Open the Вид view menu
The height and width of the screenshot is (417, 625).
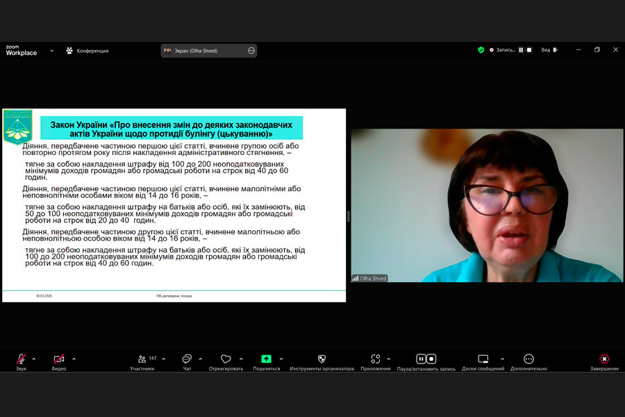pos(549,50)
